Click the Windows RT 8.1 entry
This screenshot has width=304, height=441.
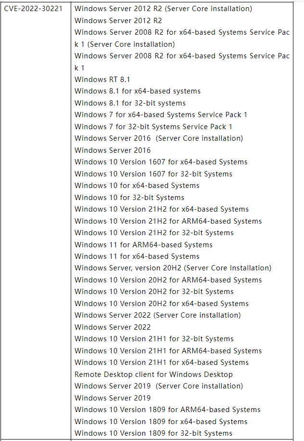pyautogui.click(x=102, y=80)
